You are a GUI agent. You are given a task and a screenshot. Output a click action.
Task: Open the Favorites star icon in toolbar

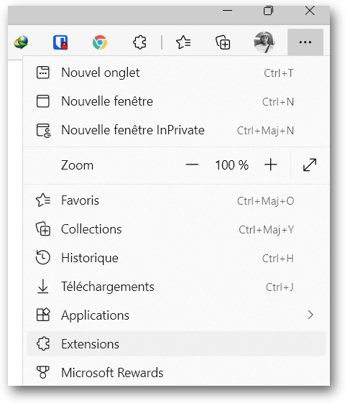183,42
